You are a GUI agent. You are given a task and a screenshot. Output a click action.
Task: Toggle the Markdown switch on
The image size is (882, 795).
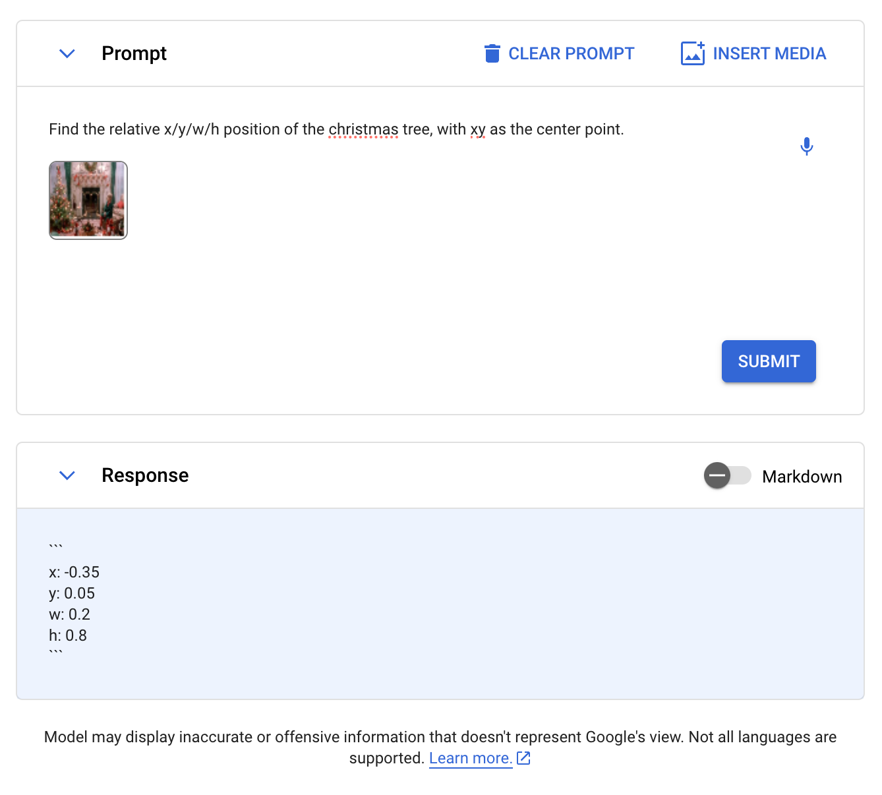(x=728, y=475)
